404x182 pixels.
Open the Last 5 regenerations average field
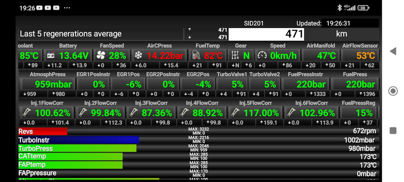[101, 34]
